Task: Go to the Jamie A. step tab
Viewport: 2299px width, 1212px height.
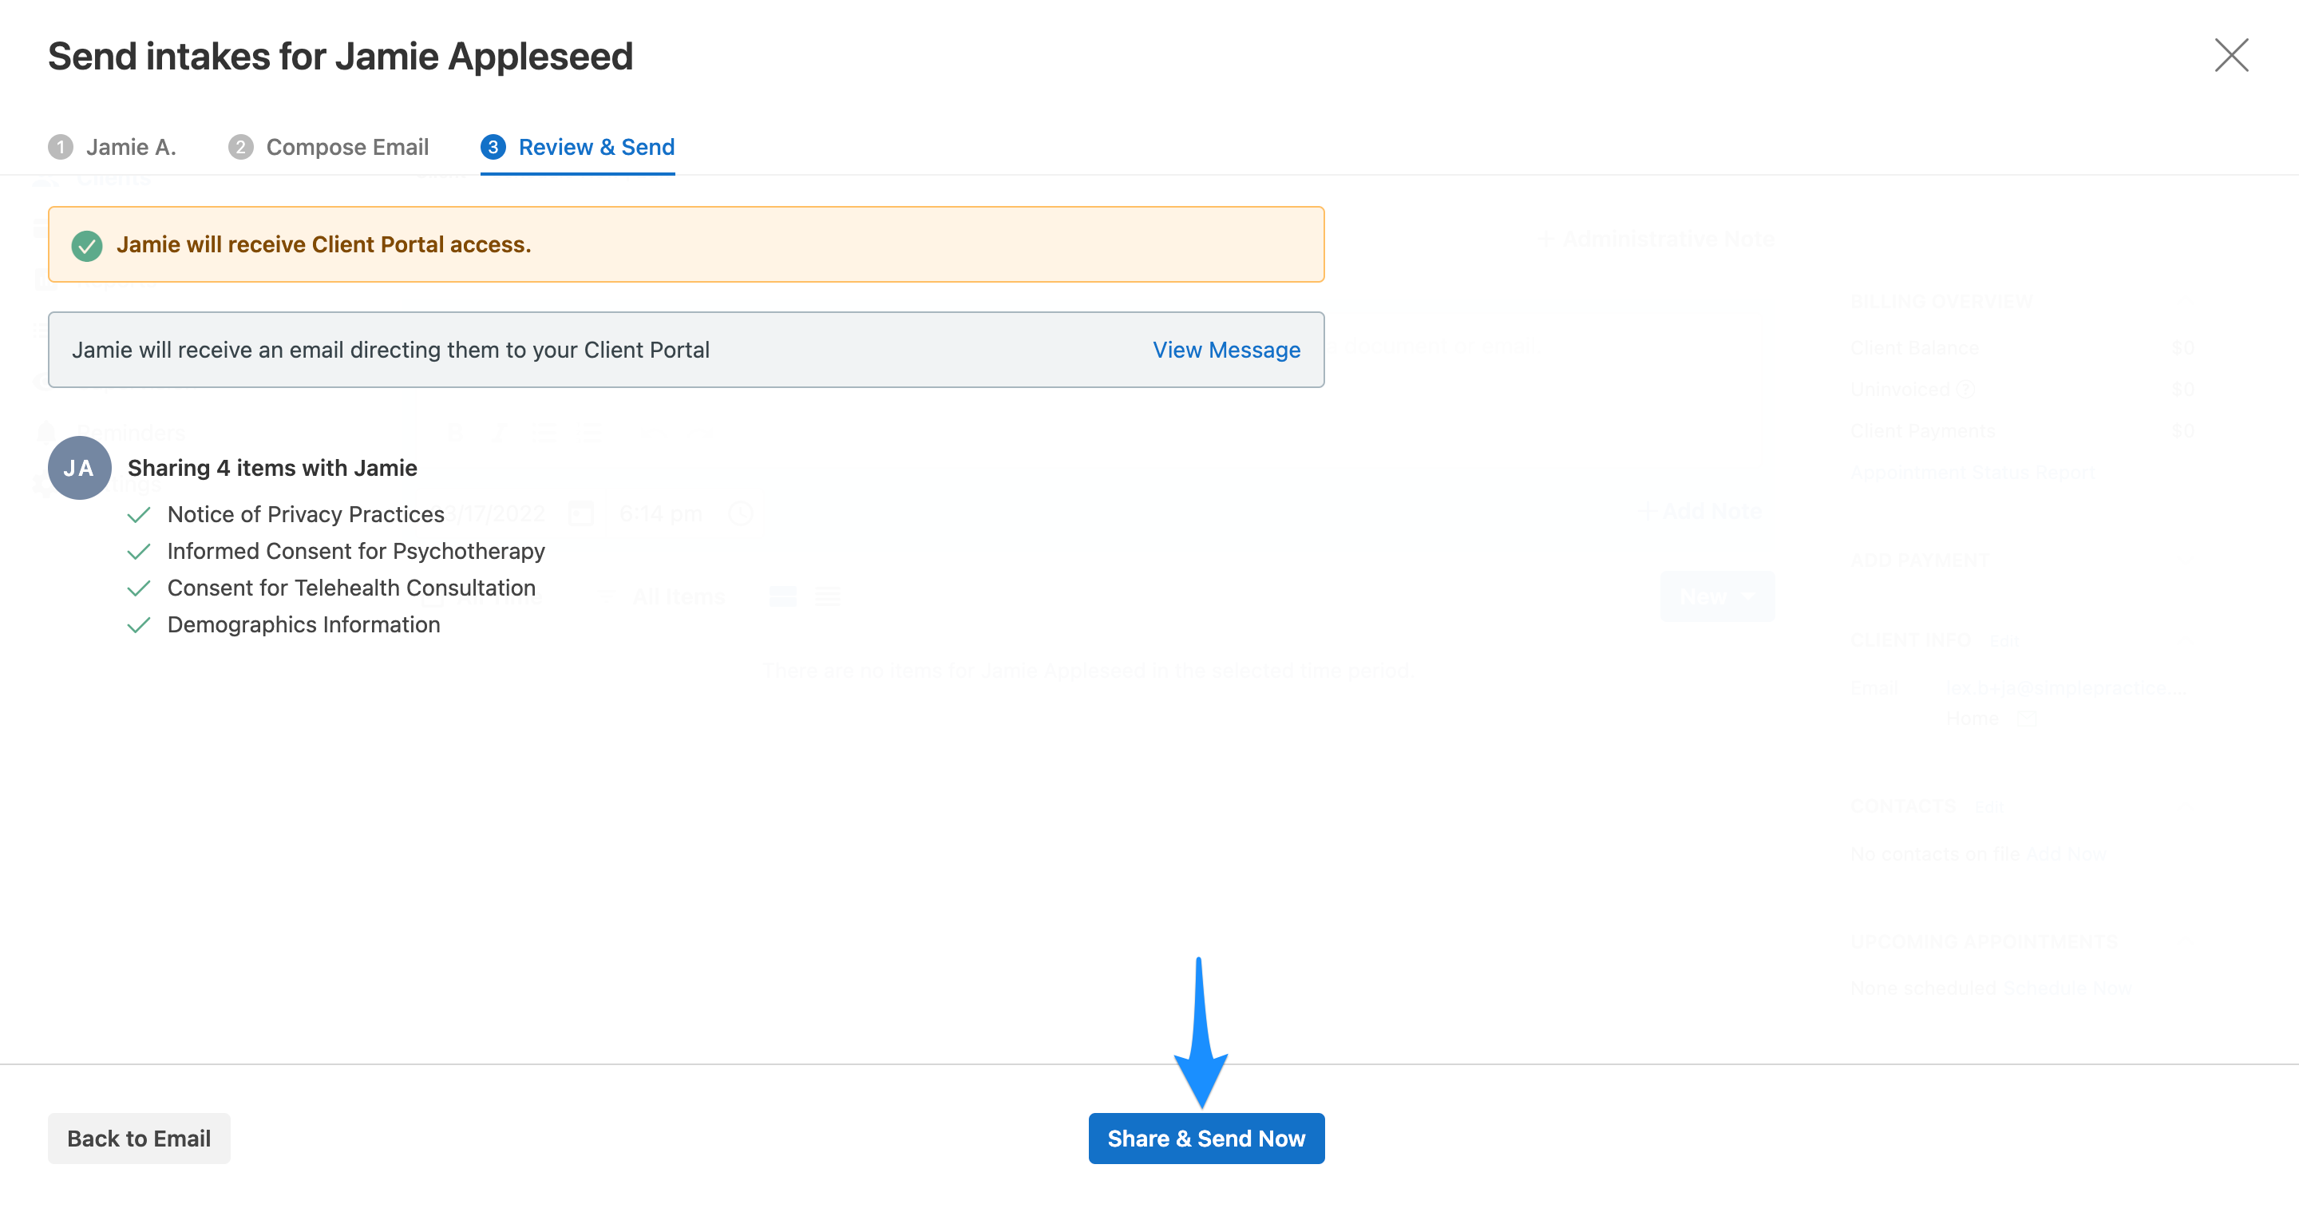Action: (113, 147)
